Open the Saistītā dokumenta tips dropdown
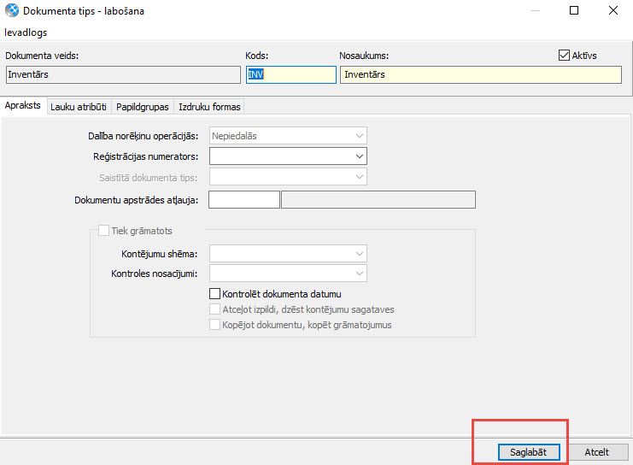633x465 pixels. point(288,177)
